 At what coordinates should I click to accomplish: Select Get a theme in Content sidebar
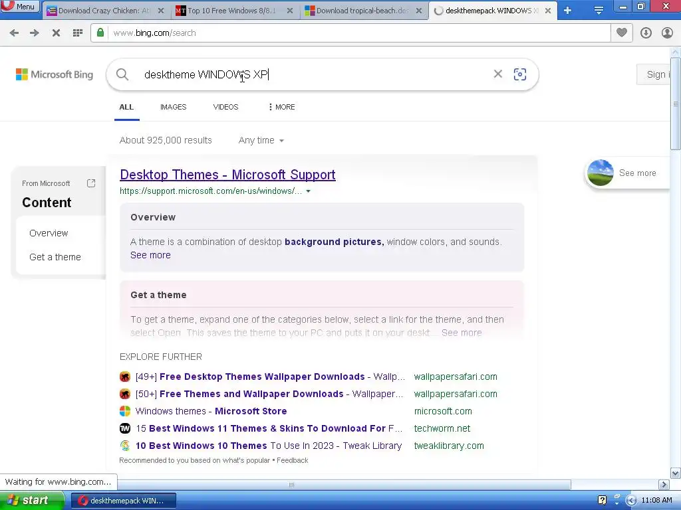55,257
